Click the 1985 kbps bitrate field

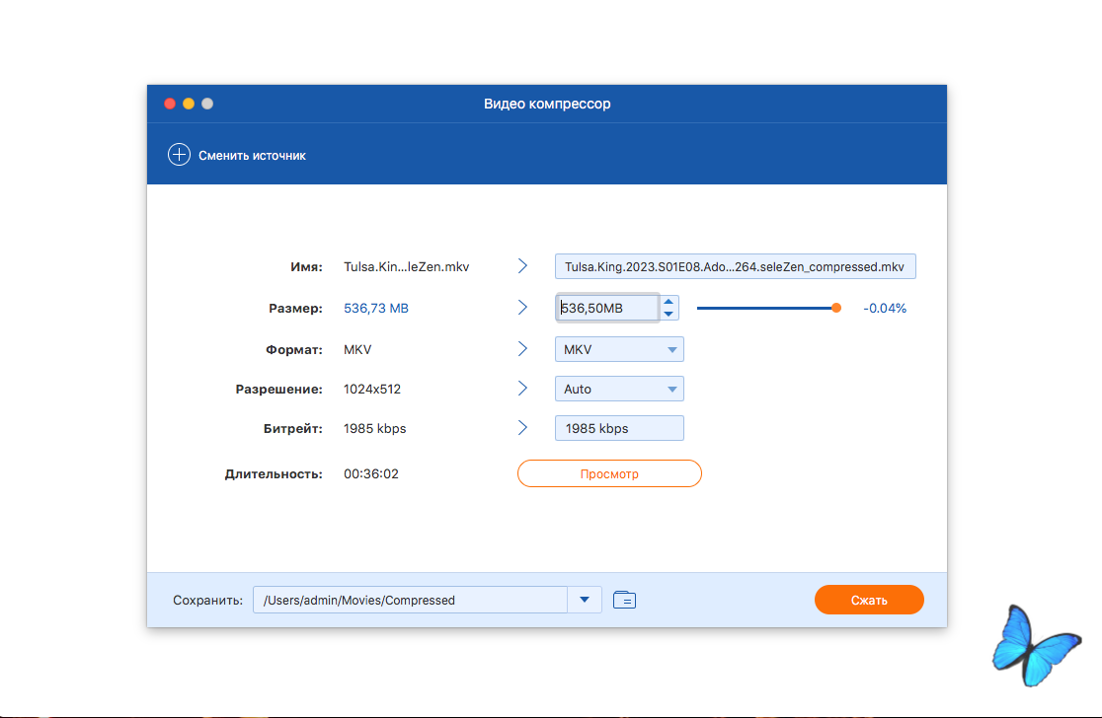(619, 428)
